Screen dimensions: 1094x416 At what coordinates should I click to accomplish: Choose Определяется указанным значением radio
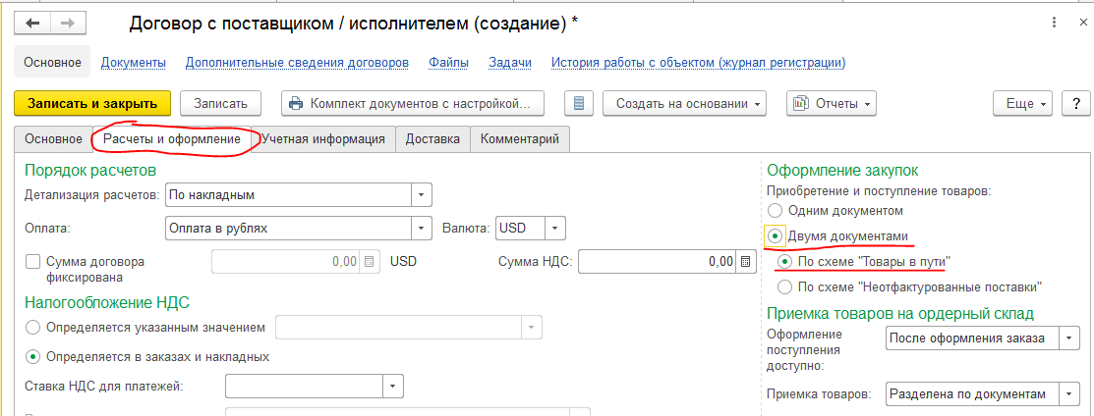[x=32, y=327]
